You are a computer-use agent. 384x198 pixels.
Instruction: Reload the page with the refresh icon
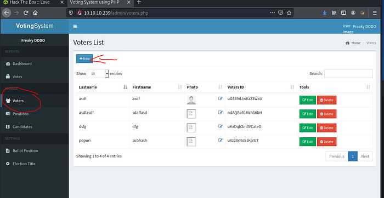[x=26, y=13]
